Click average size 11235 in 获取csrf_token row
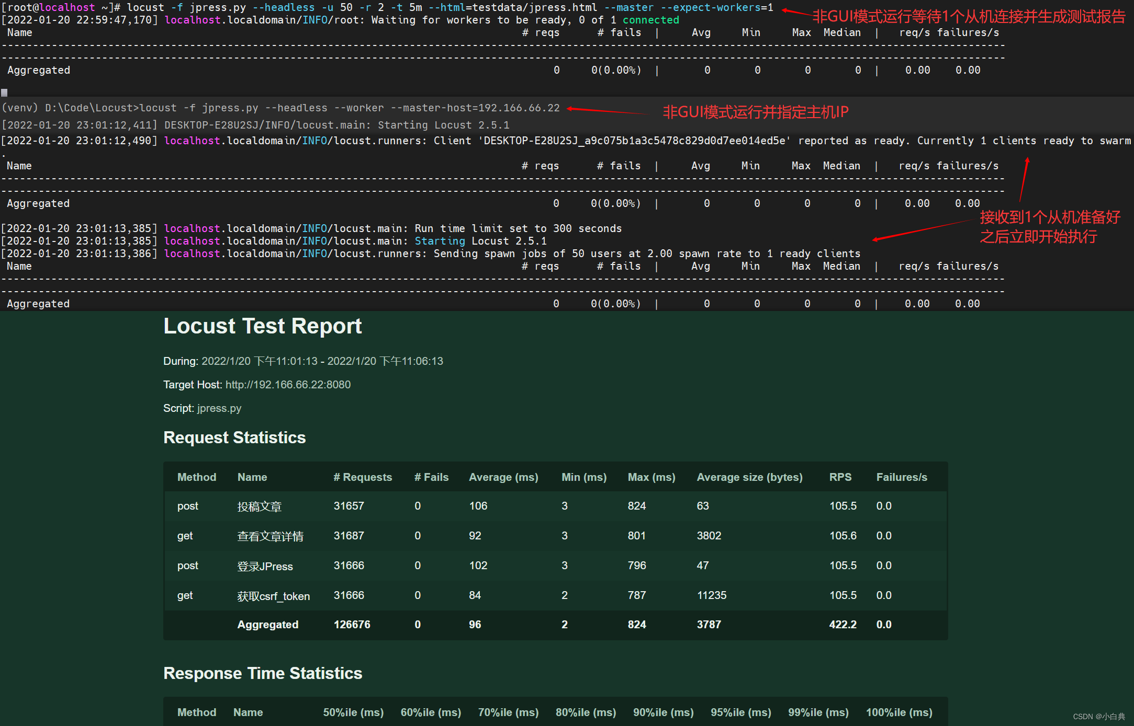Screen dimensions: 1134x726 tap(712, 595)
